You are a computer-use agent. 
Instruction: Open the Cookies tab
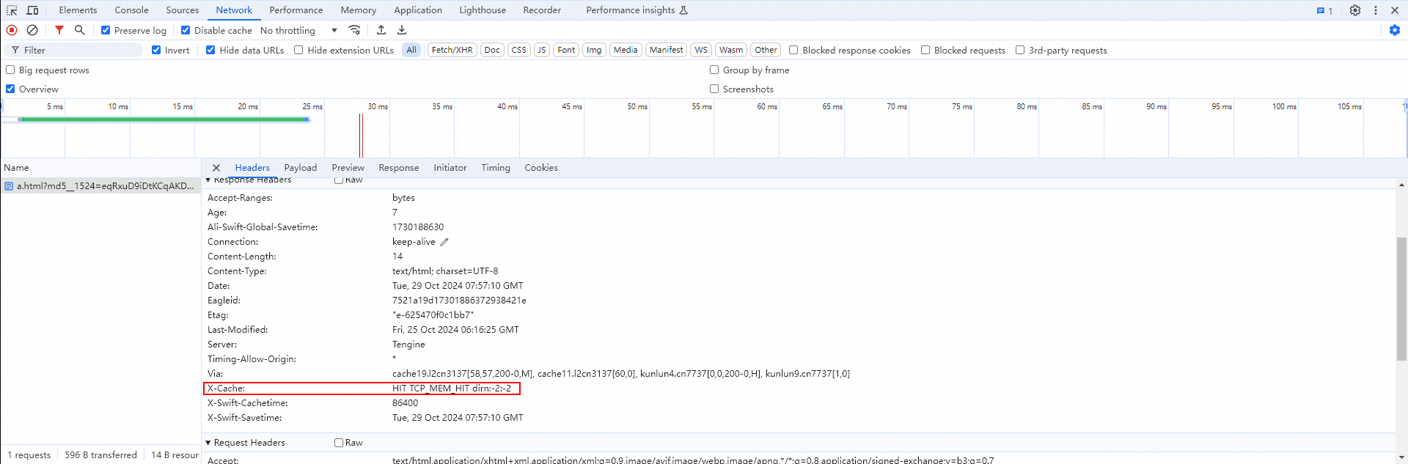point(541,168)
